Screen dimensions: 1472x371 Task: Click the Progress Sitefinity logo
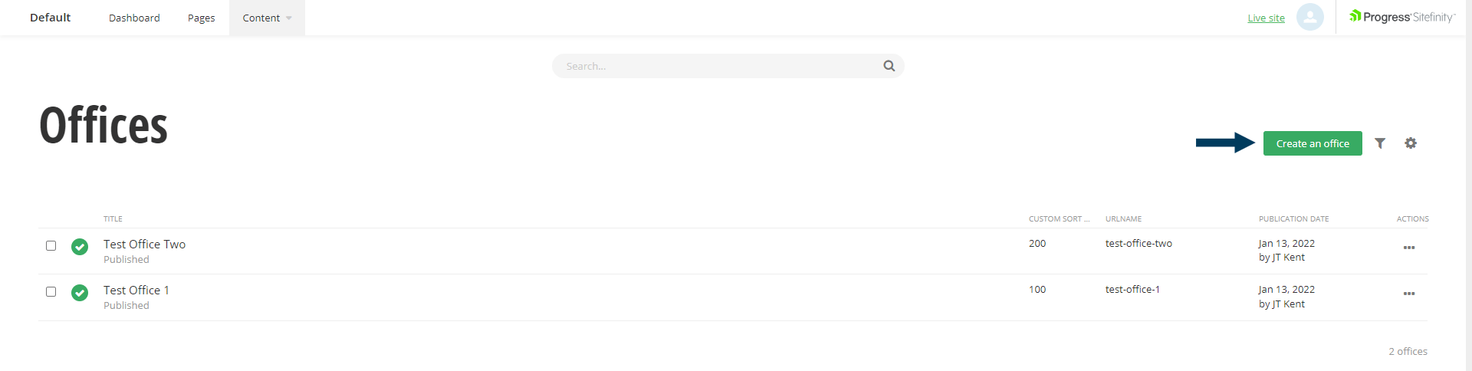click(1402, 17)
